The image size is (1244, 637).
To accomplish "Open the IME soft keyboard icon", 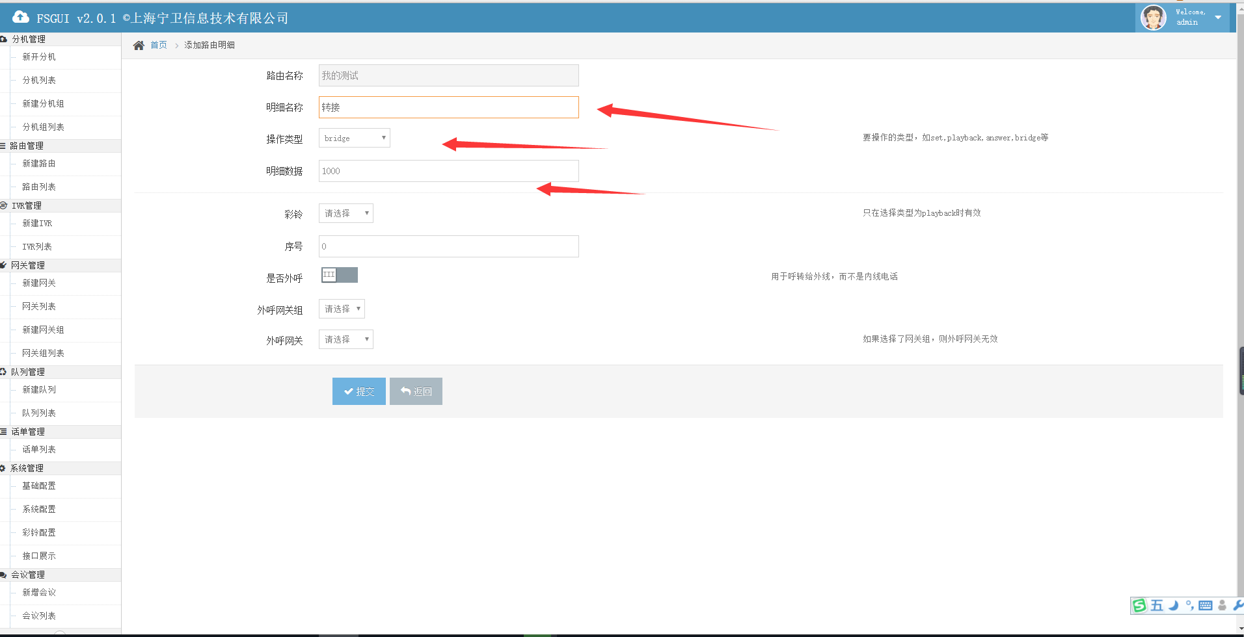I will (1205, 606).
